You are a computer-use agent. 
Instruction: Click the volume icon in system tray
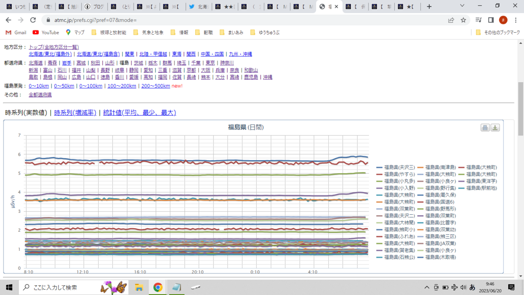click(x=463, y=287)
